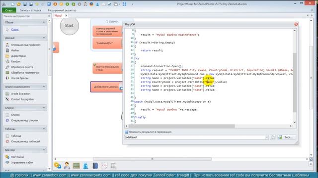
Task: Click the code editor horizontal scrollbar
Action: pos(181,126)
